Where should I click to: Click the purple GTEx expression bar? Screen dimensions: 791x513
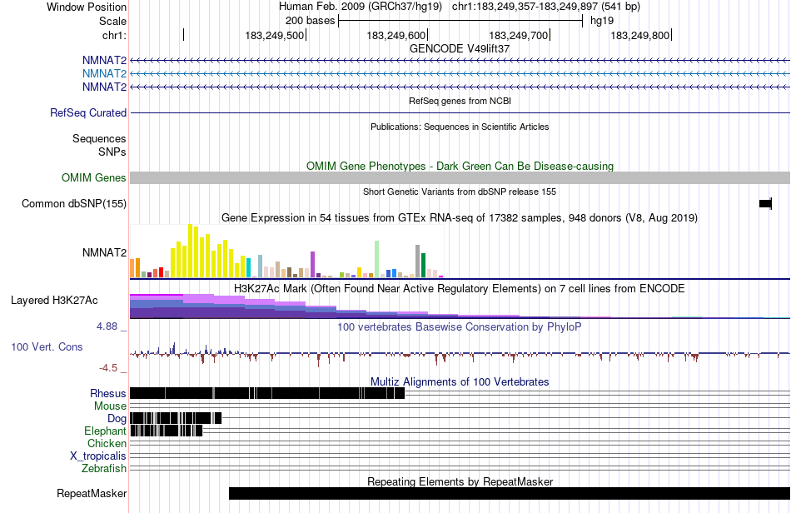coord(313,264)
